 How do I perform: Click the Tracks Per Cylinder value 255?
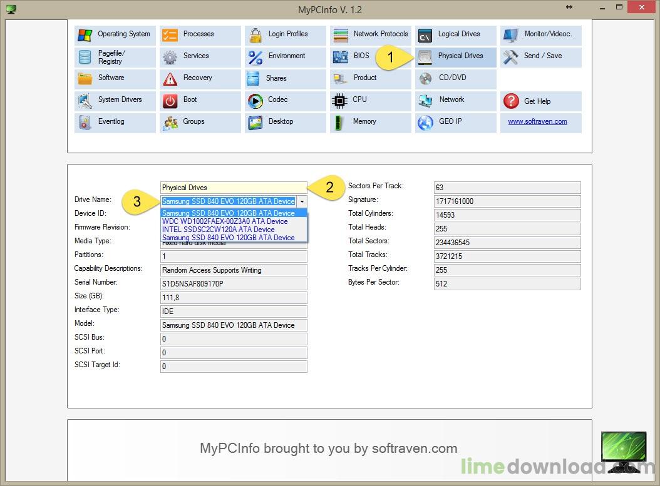coord(507,270)
